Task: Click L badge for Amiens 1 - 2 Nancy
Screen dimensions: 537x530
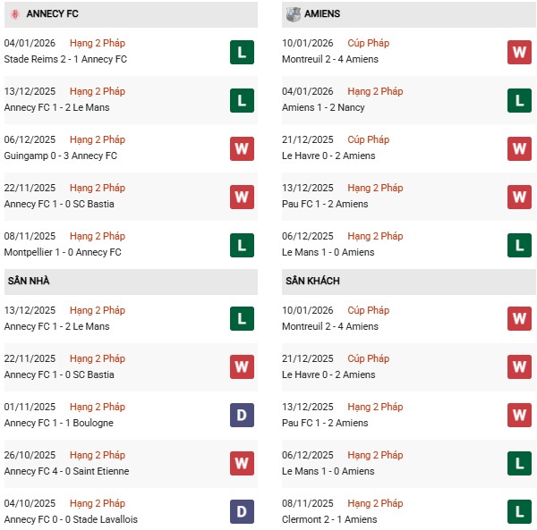Action: pos(519,100)
